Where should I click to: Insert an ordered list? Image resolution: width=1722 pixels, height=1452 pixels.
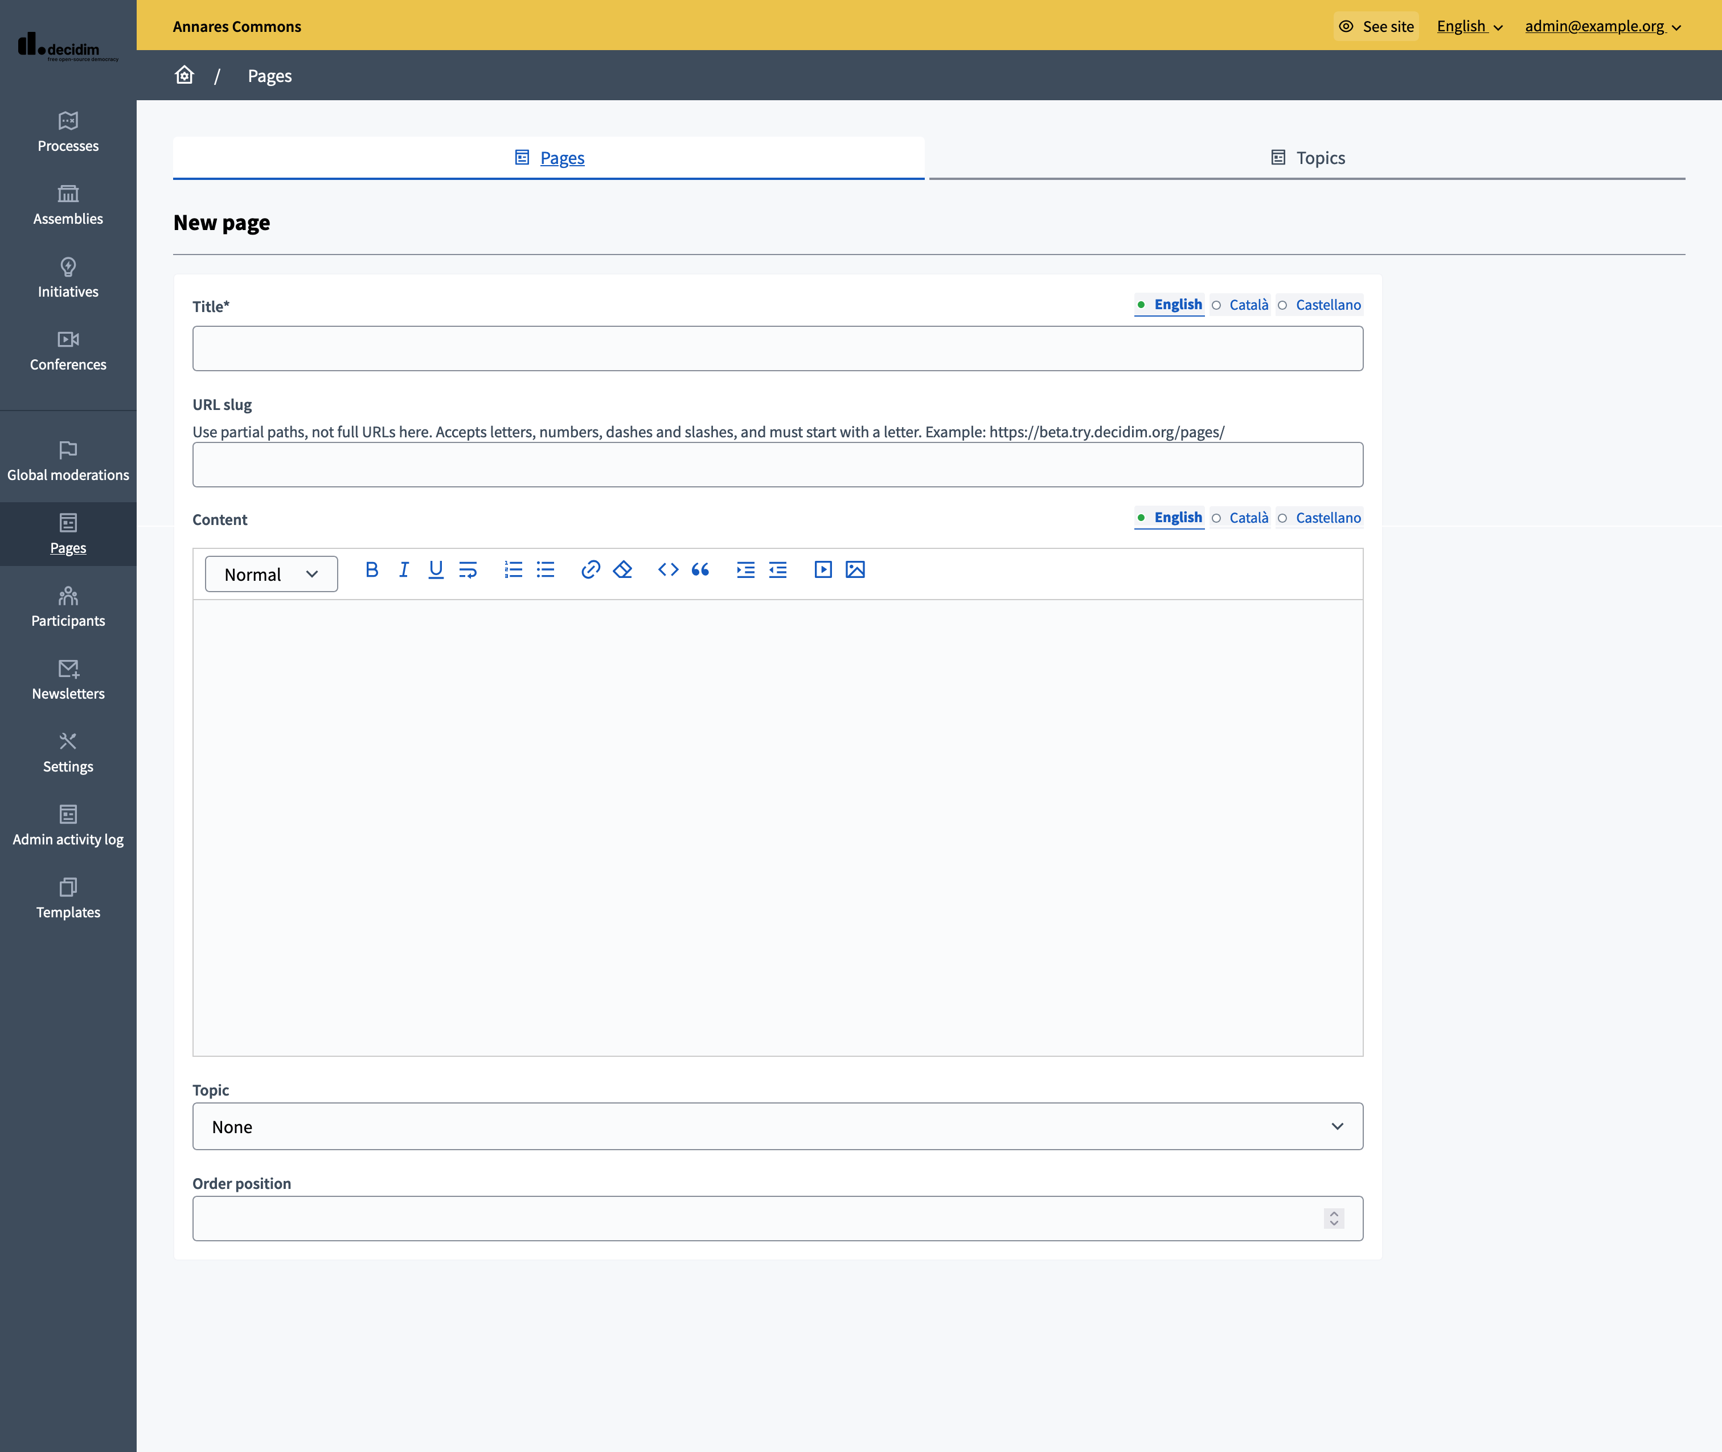tap(513, 569)
